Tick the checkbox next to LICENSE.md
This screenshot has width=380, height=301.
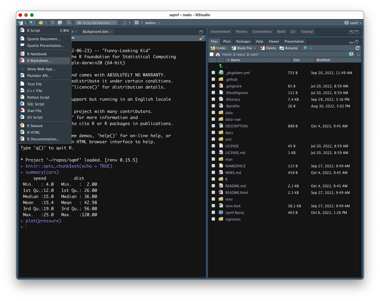click(x=213, y=153)
